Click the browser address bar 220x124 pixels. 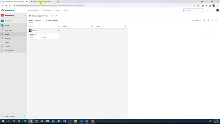pyautogui.click(x=103, y=6)
